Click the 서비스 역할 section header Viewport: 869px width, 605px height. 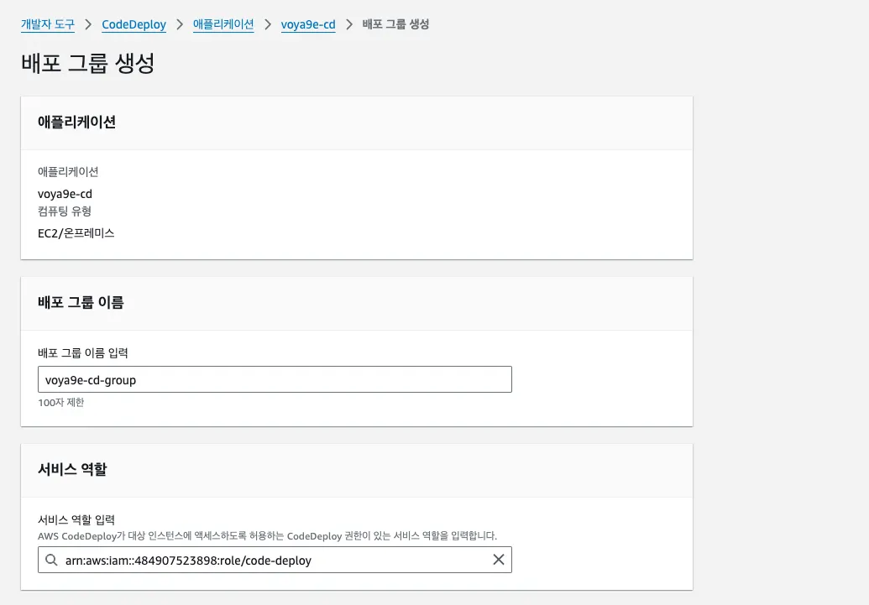[72, 469]
